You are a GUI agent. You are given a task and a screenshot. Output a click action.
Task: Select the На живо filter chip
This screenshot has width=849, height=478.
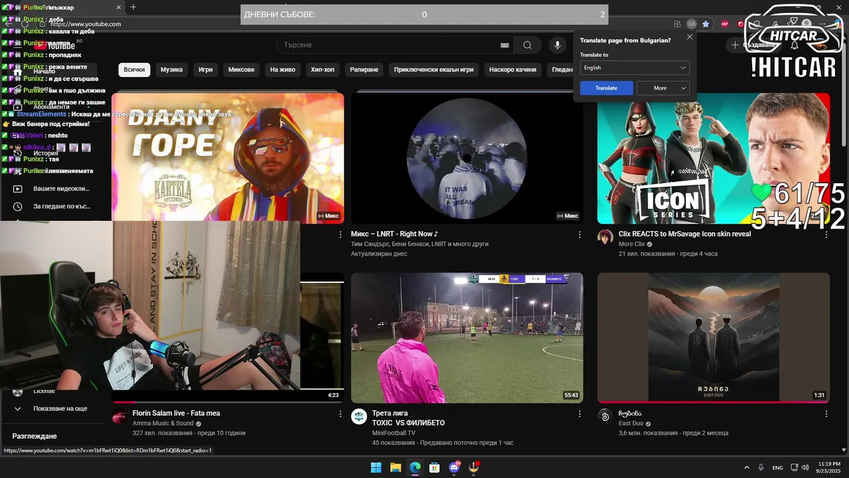click(x=283, y=70)
